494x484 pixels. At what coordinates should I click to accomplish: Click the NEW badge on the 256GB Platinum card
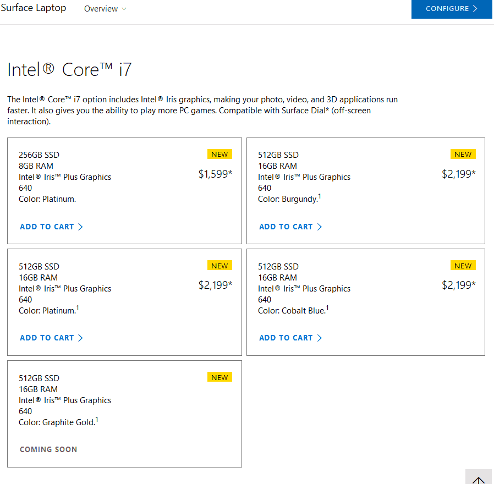pos(219,154)
